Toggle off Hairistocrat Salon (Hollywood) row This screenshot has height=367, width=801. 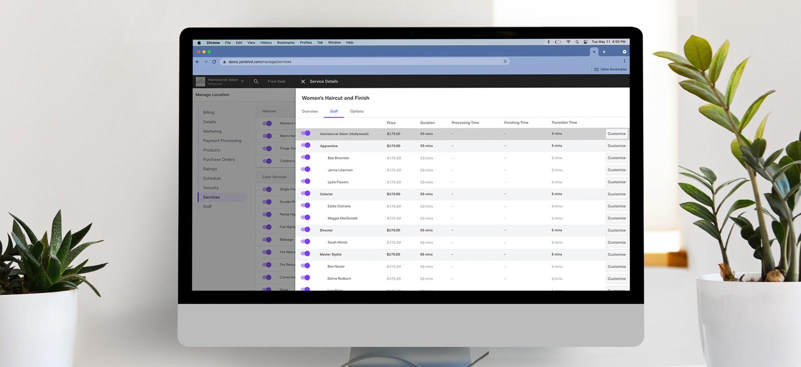[x=306, y=133]
